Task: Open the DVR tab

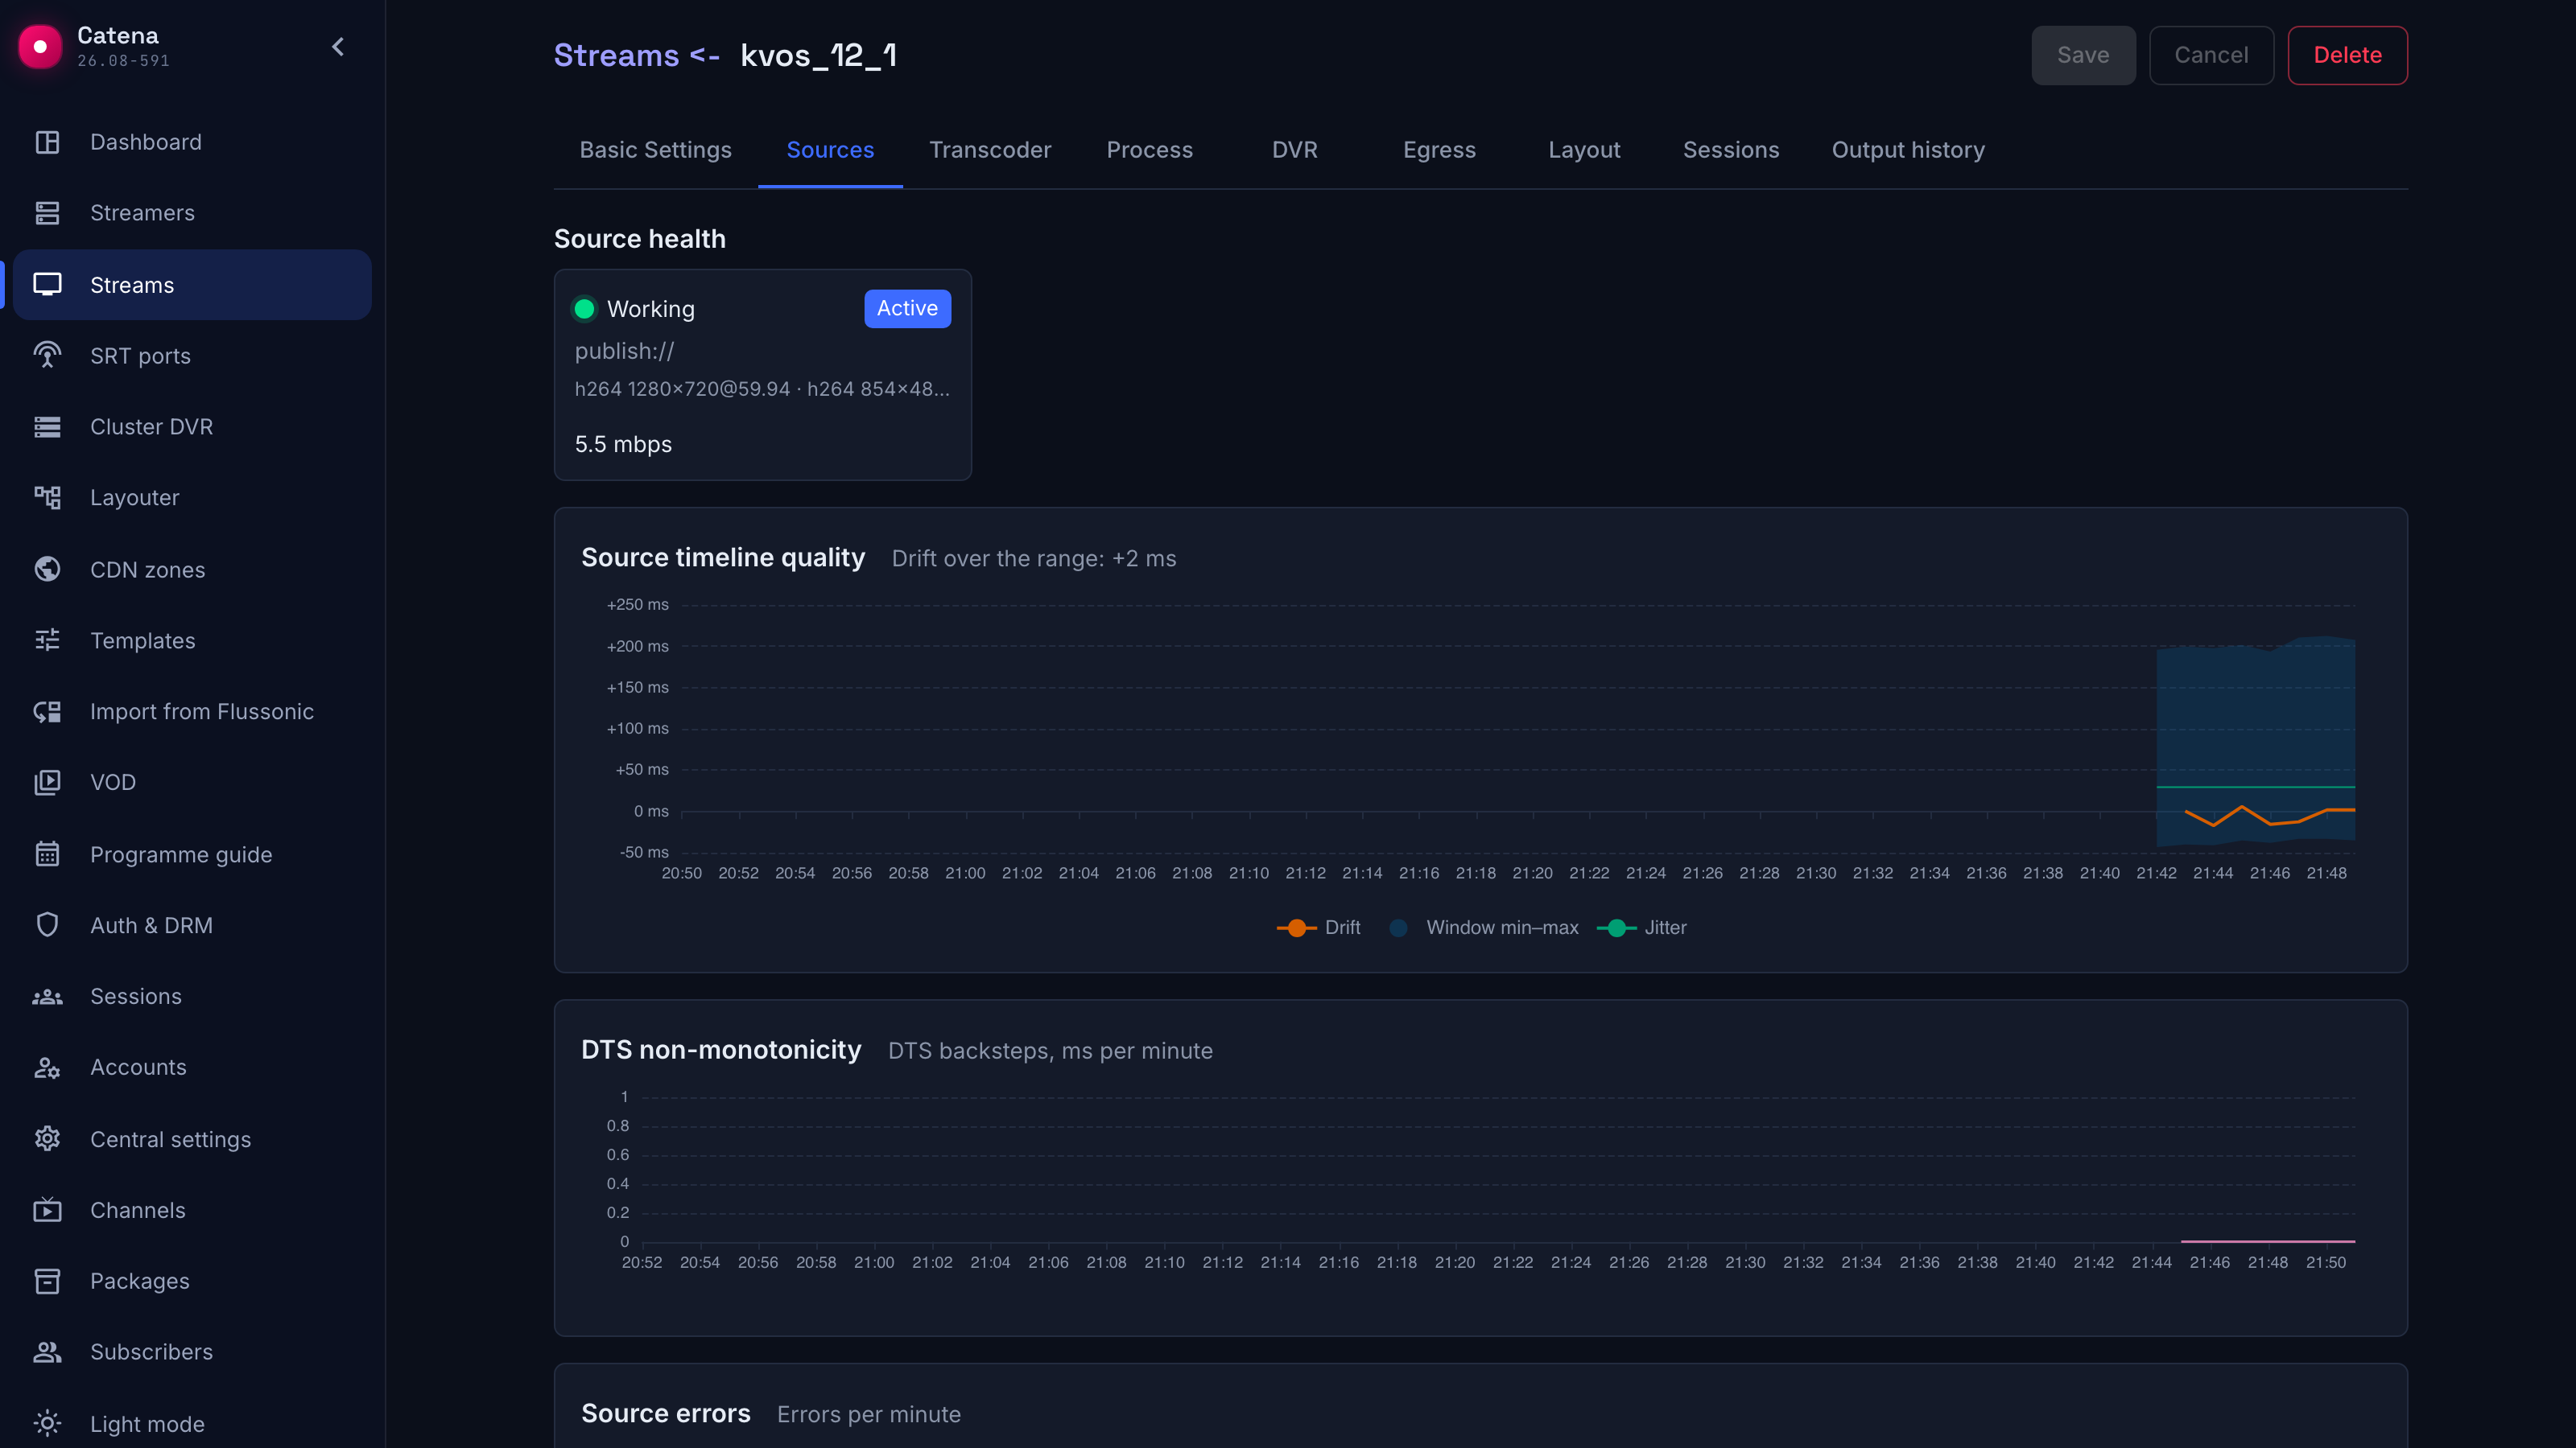Action: click(x=1295, y=150)
